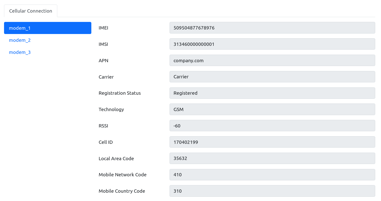The height and width of the screenshot is (201, 381).
Task: Open modem_2 details
Action: 20,40
